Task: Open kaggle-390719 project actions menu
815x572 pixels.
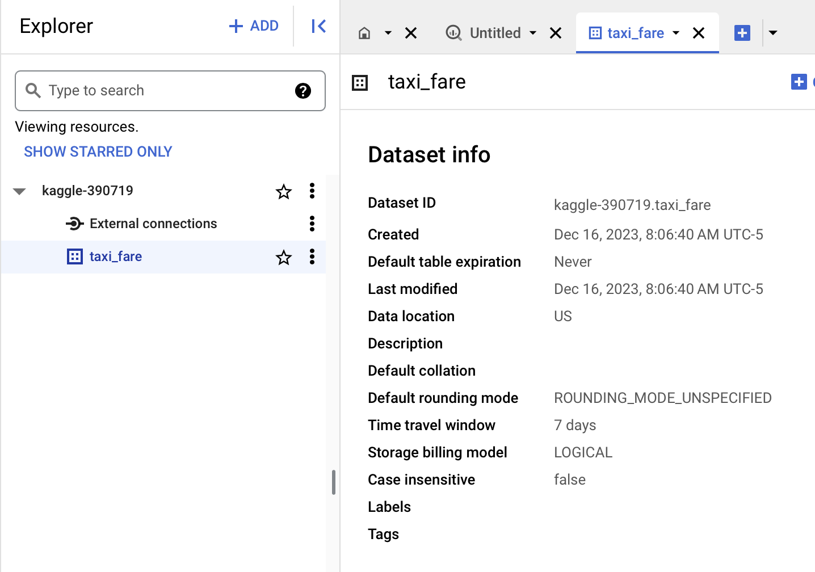Action: pyautogui.click(x=312, y=191)
